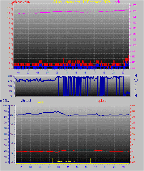This screenshot has width=144, height=171.
Task: Select the 12 value on wind speed axis
Action: [x=9, y=8]
